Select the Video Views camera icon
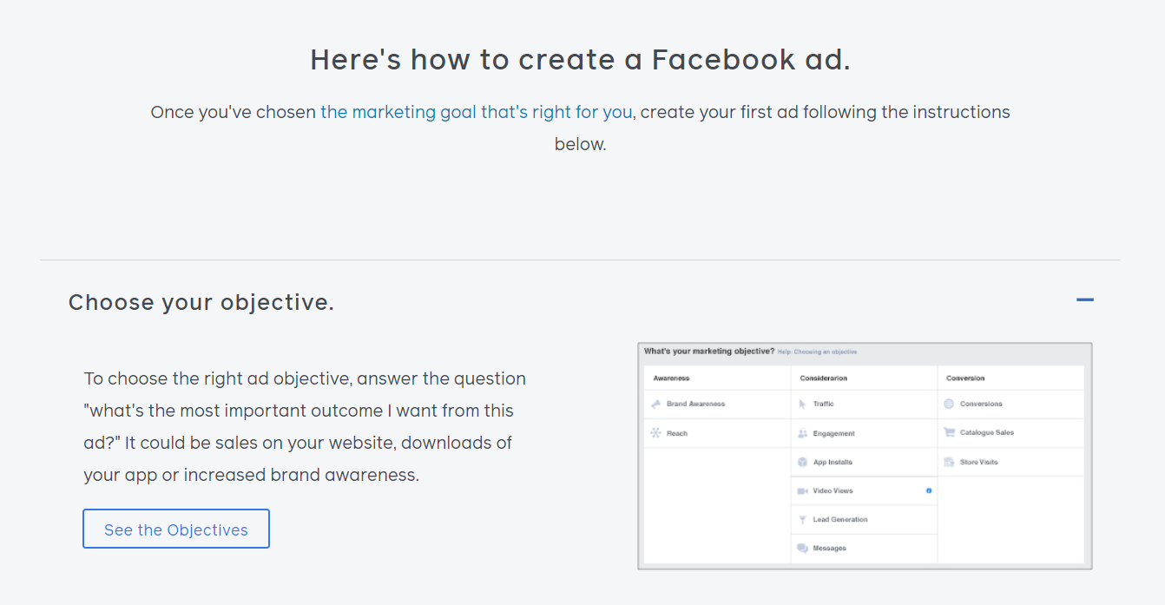Viewport: 1165px width, 605px height. [x=803, y=490]
